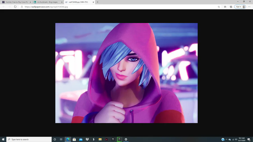Viewport: 253px width, 142px height.
Task: Switch to the Fortnite Free-to-Play tab
Action: tap(17, 2)
